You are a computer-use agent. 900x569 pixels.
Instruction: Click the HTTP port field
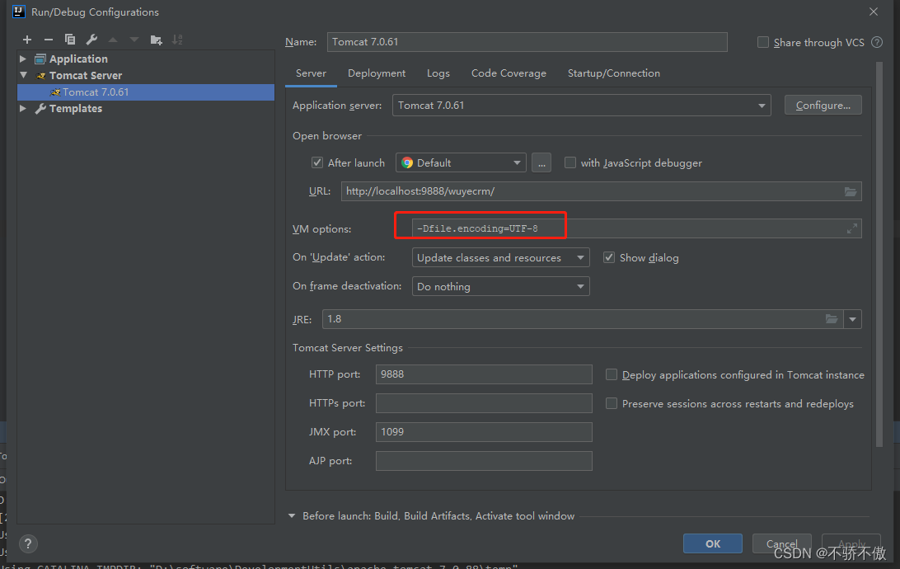484,374
